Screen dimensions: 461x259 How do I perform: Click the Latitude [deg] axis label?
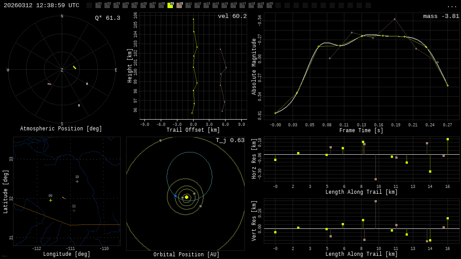coord(5,192)
